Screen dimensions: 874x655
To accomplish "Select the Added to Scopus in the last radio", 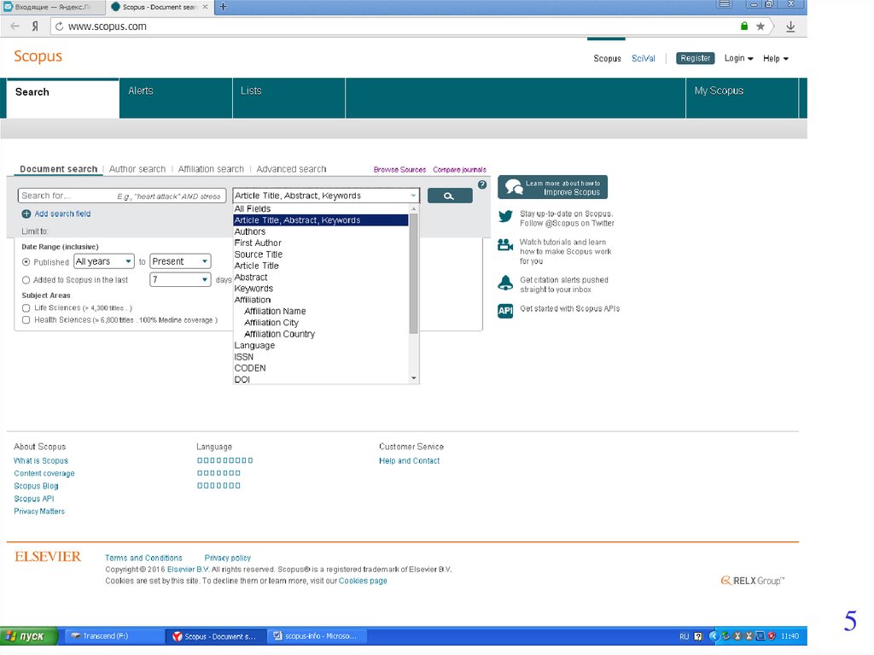I will pos(26,280).
